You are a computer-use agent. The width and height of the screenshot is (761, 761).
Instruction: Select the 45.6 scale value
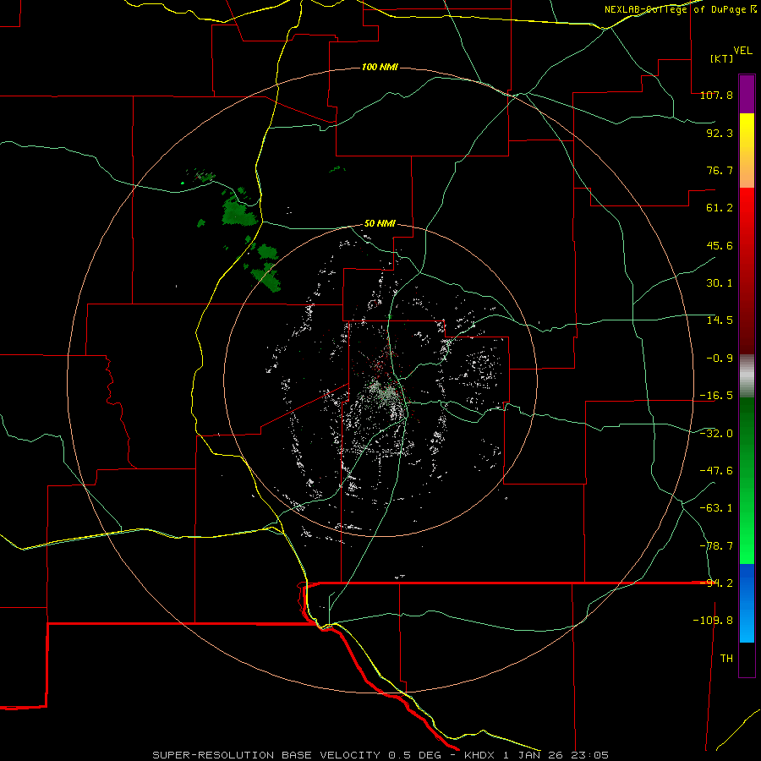coord(720,245)
